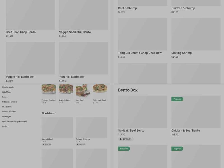Viewport: 224px width, 168px height.
Task: Click the Popular badge on Chicken & Beef Bento
Action: click(178, 99)
